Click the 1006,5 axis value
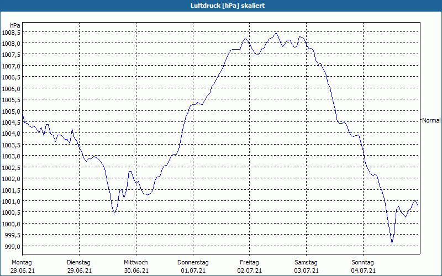This screenshot has width=442, height=276. tap(11, 77)
